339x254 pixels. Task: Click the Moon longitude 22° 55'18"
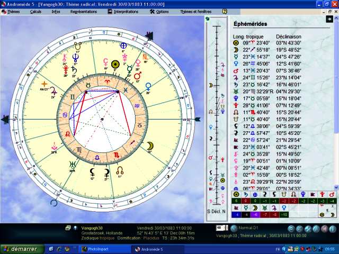click(256, 50)
